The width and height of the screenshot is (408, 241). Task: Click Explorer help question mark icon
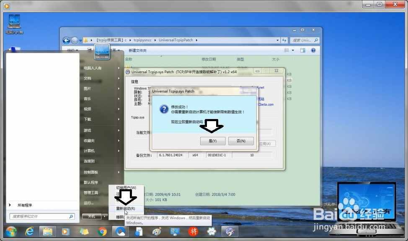pos(313,50)
